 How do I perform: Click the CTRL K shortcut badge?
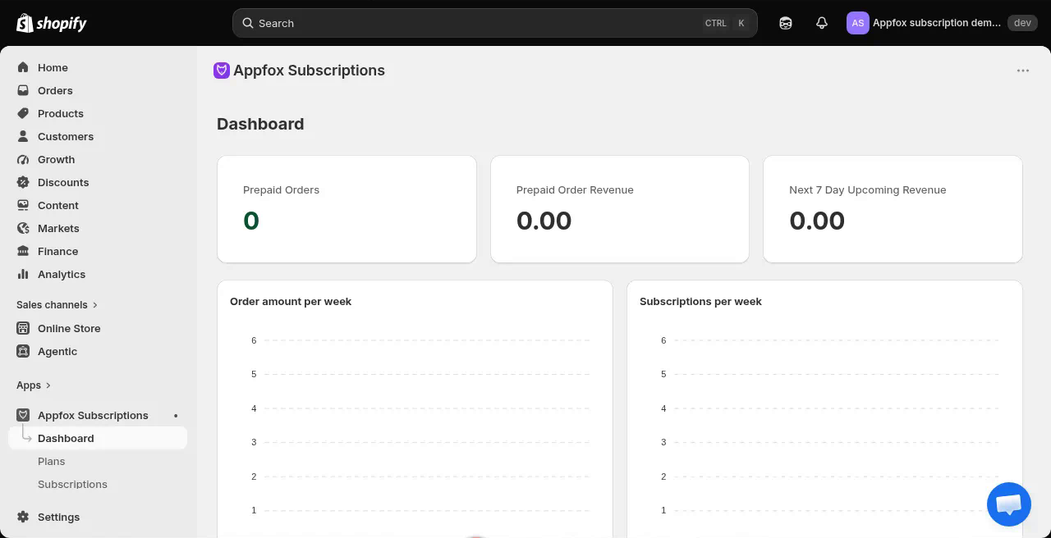726,23
